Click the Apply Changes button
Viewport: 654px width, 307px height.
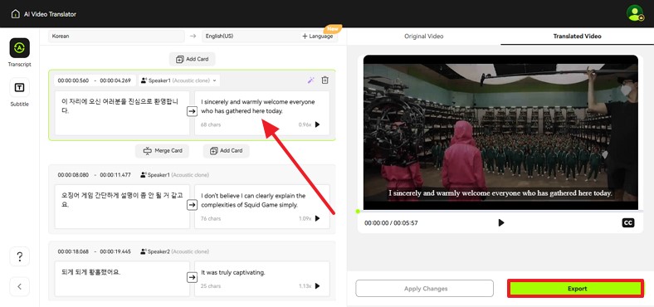click(x=424, y=288)
